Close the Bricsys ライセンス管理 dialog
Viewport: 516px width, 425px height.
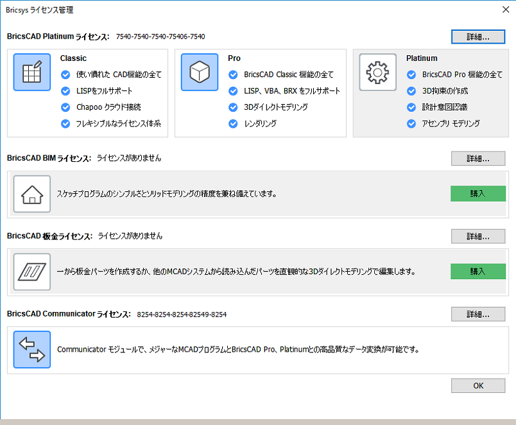[506, 10]
